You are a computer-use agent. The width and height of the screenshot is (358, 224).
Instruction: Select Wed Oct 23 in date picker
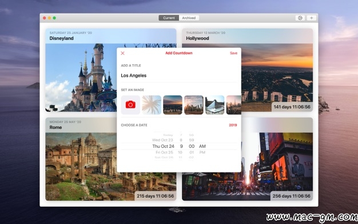click(162, 140)
